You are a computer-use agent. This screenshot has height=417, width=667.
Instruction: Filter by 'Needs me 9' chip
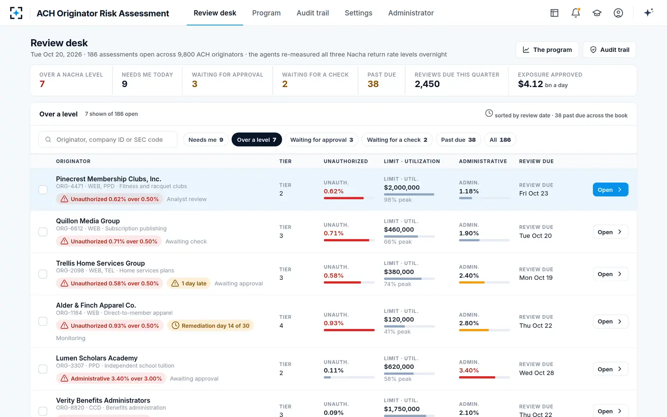pos(206,139)
